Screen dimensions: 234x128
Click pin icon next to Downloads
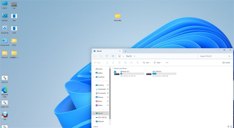(108, 89)
